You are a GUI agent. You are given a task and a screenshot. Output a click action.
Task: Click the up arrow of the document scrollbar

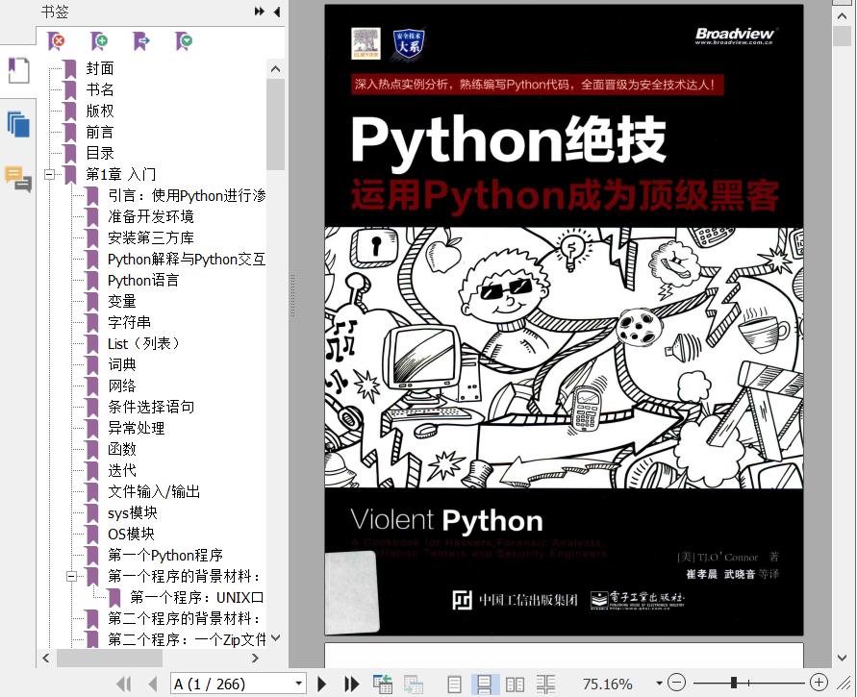pyautogui.click(x=842, y=15)
